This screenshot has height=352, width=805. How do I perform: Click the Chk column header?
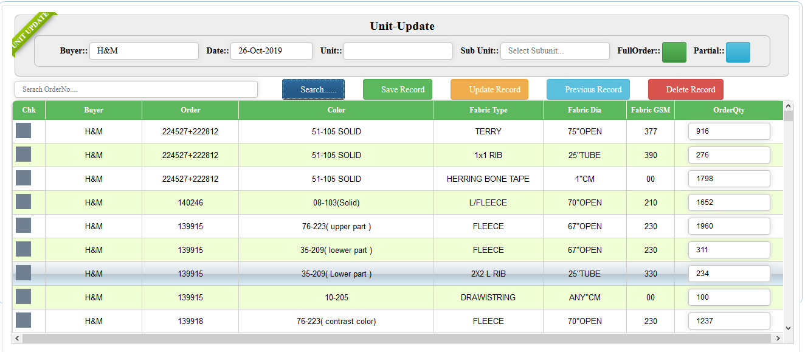pos(29,110)
